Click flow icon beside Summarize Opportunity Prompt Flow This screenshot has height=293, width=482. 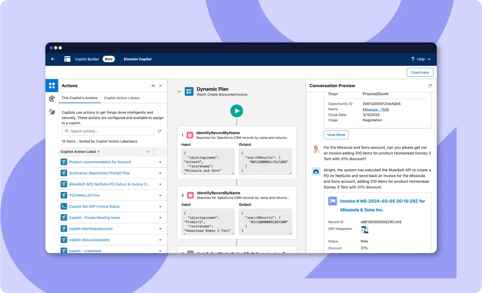tap(64, 173)
